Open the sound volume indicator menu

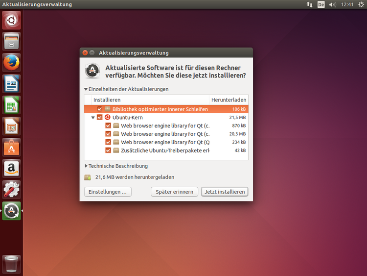click(x=333, y=4)
